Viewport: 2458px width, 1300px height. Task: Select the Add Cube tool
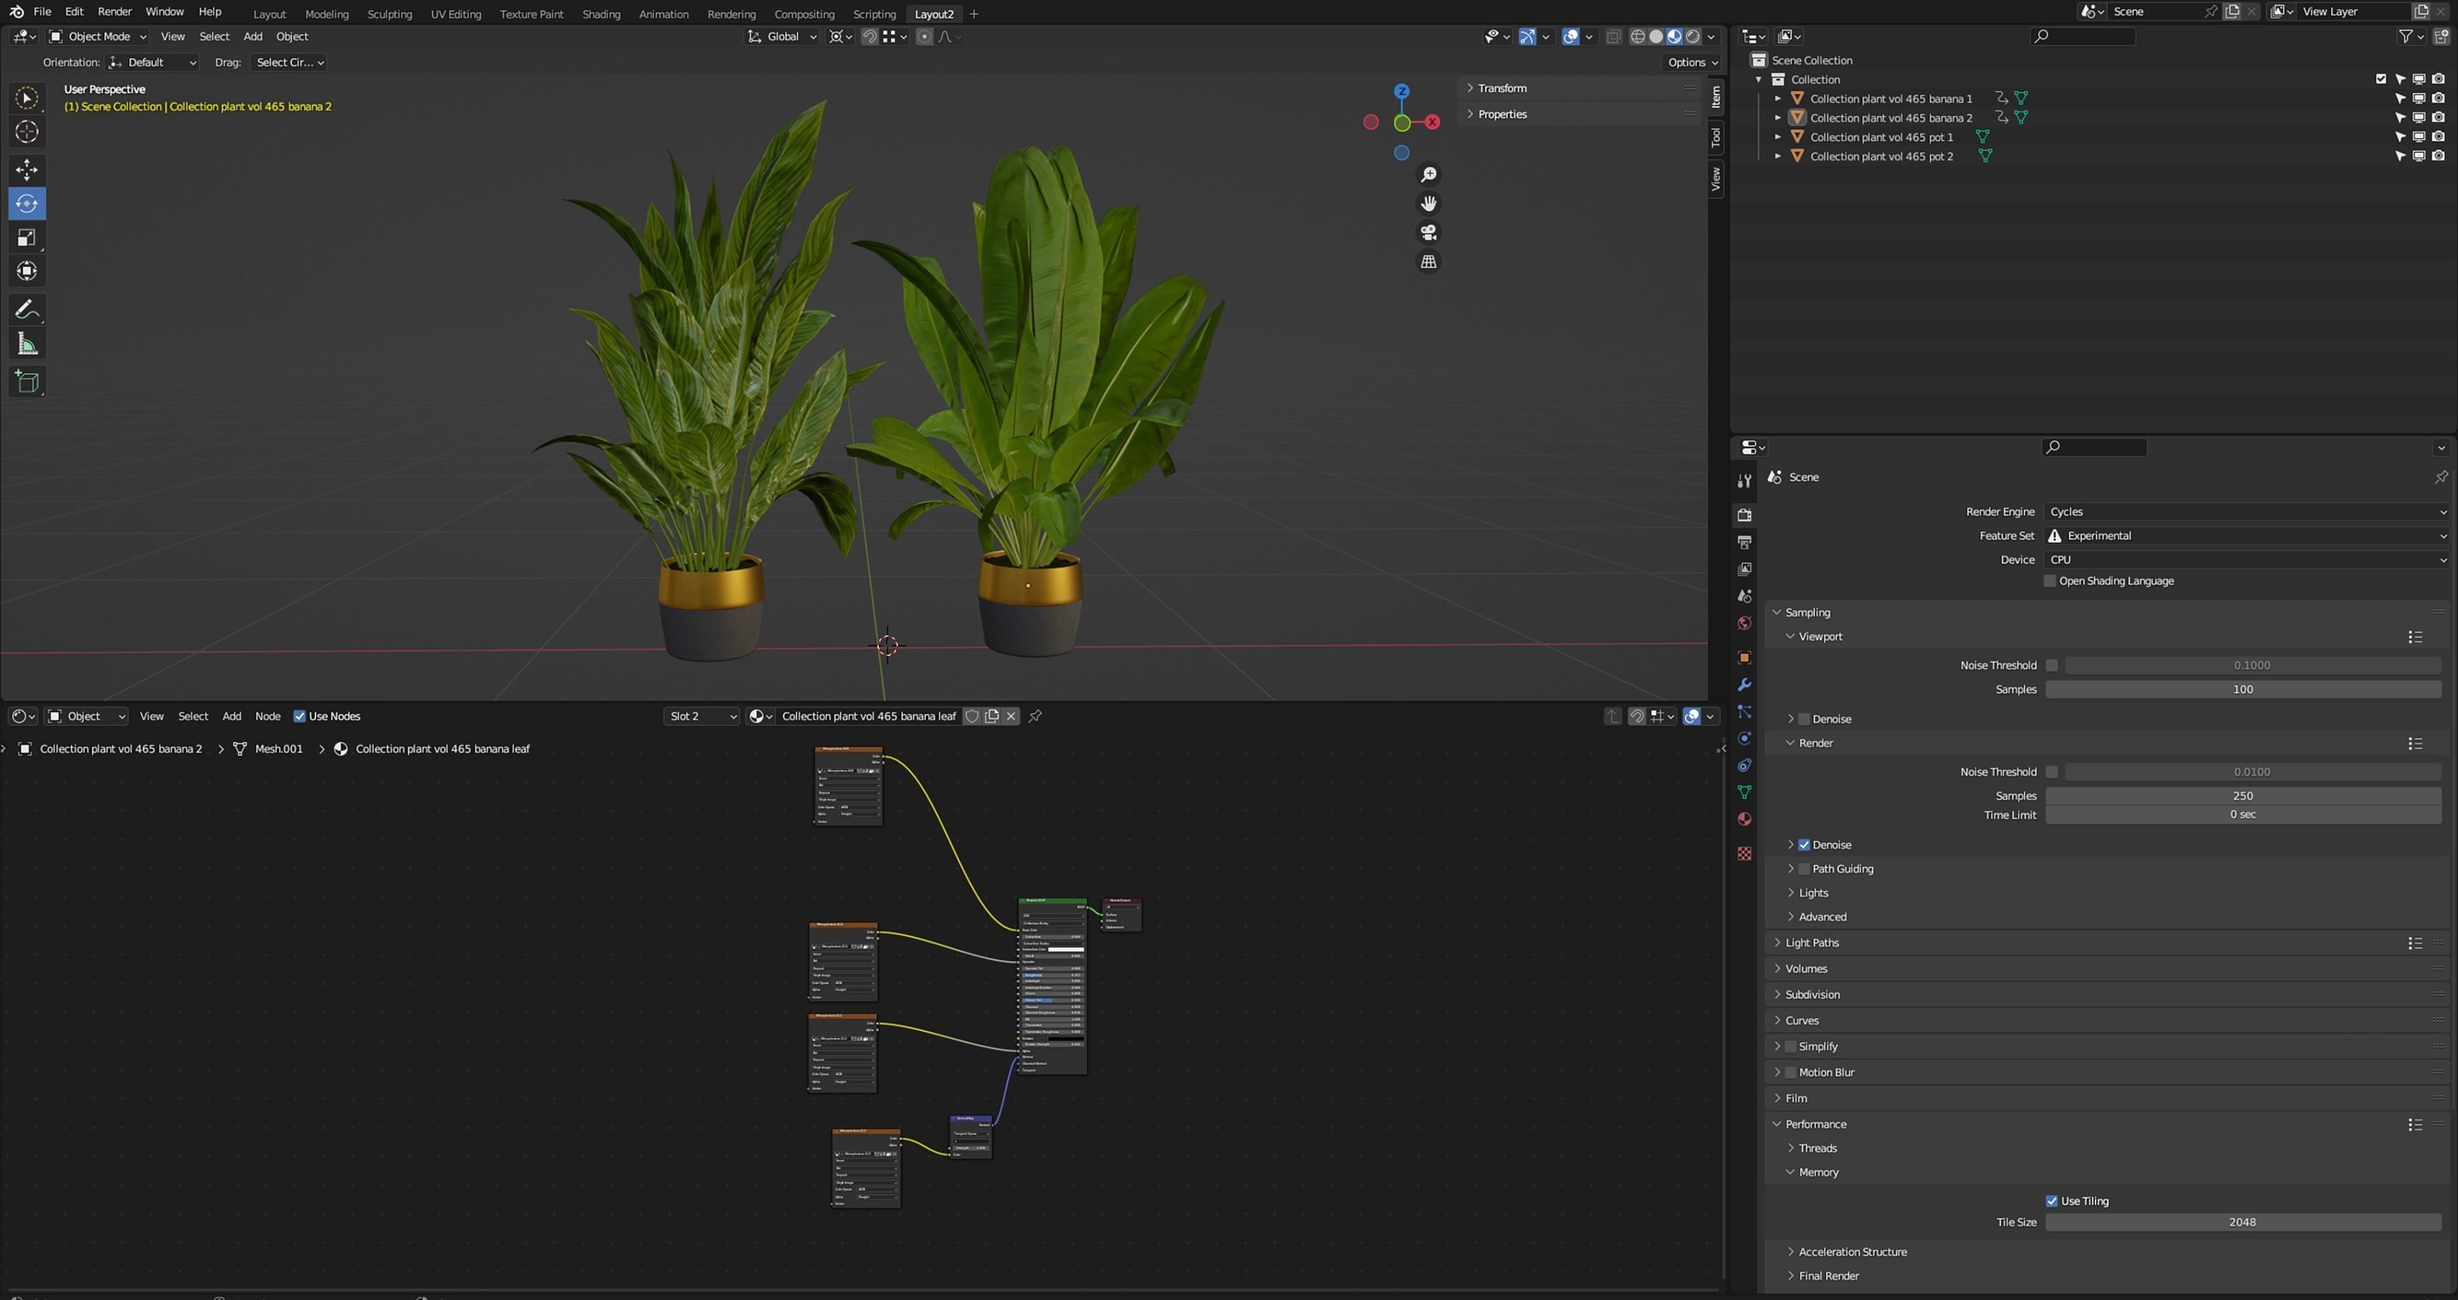[x=26, y=383]
